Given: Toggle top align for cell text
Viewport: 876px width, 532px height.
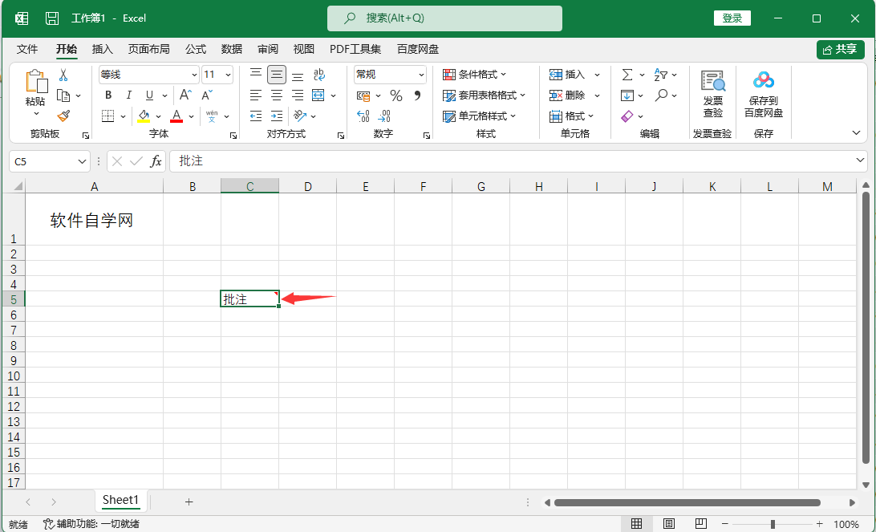Looking at the screenshot, I should (x=256, y=75).
